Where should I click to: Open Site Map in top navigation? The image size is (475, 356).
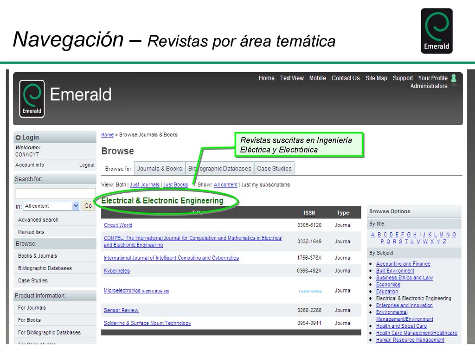(x=376, y=78)
